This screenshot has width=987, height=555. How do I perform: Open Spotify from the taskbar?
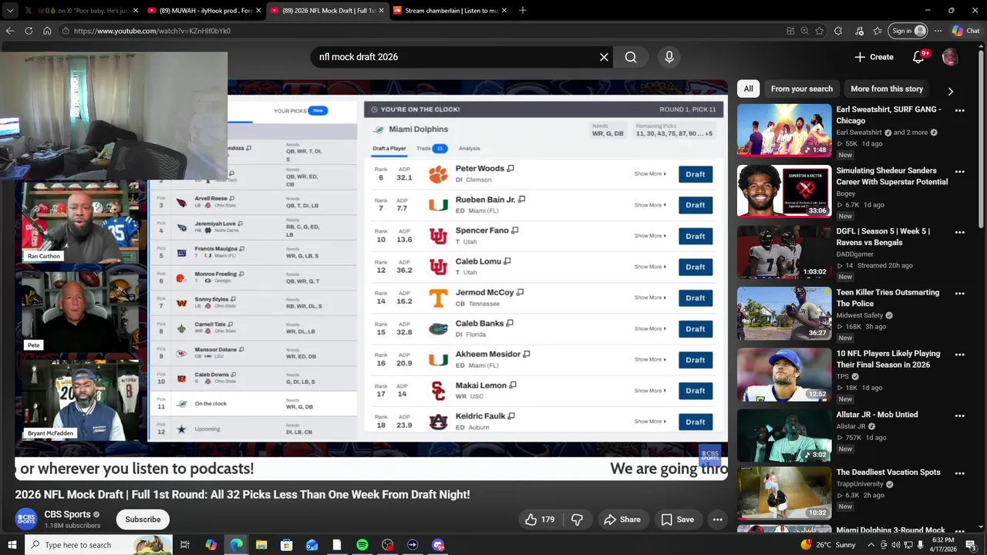pos(362,545)
